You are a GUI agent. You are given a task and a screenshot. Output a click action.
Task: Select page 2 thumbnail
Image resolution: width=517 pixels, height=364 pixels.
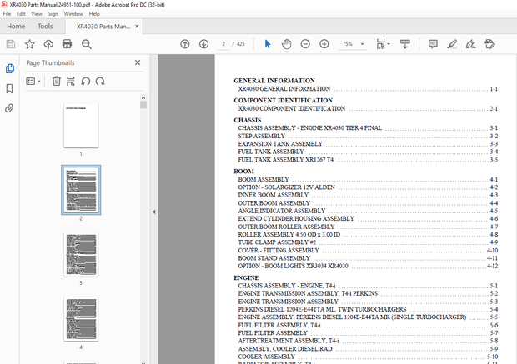tap(81, 190)
